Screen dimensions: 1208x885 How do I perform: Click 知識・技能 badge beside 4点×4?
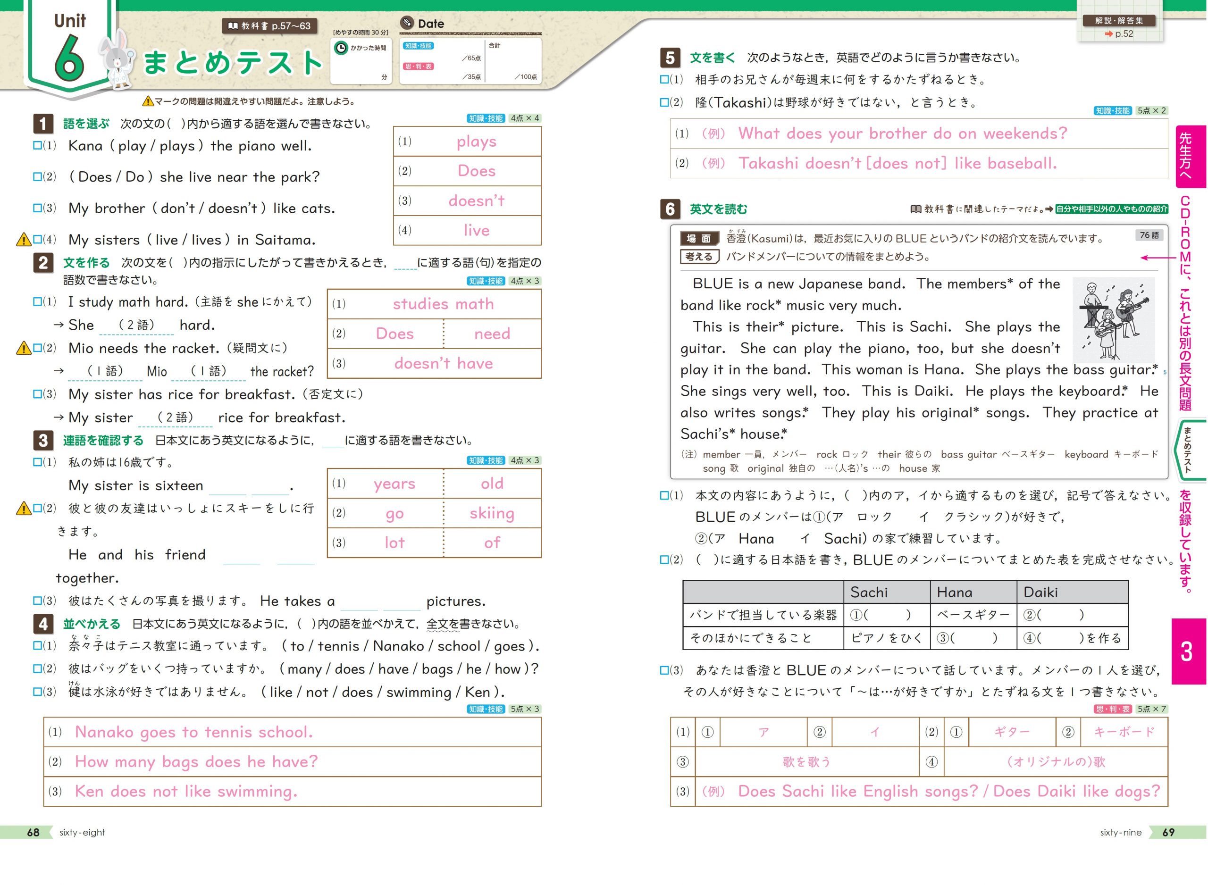coord(486,118)
